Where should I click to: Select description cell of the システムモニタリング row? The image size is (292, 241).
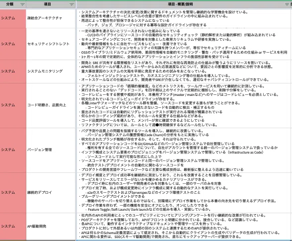[184, 72]
